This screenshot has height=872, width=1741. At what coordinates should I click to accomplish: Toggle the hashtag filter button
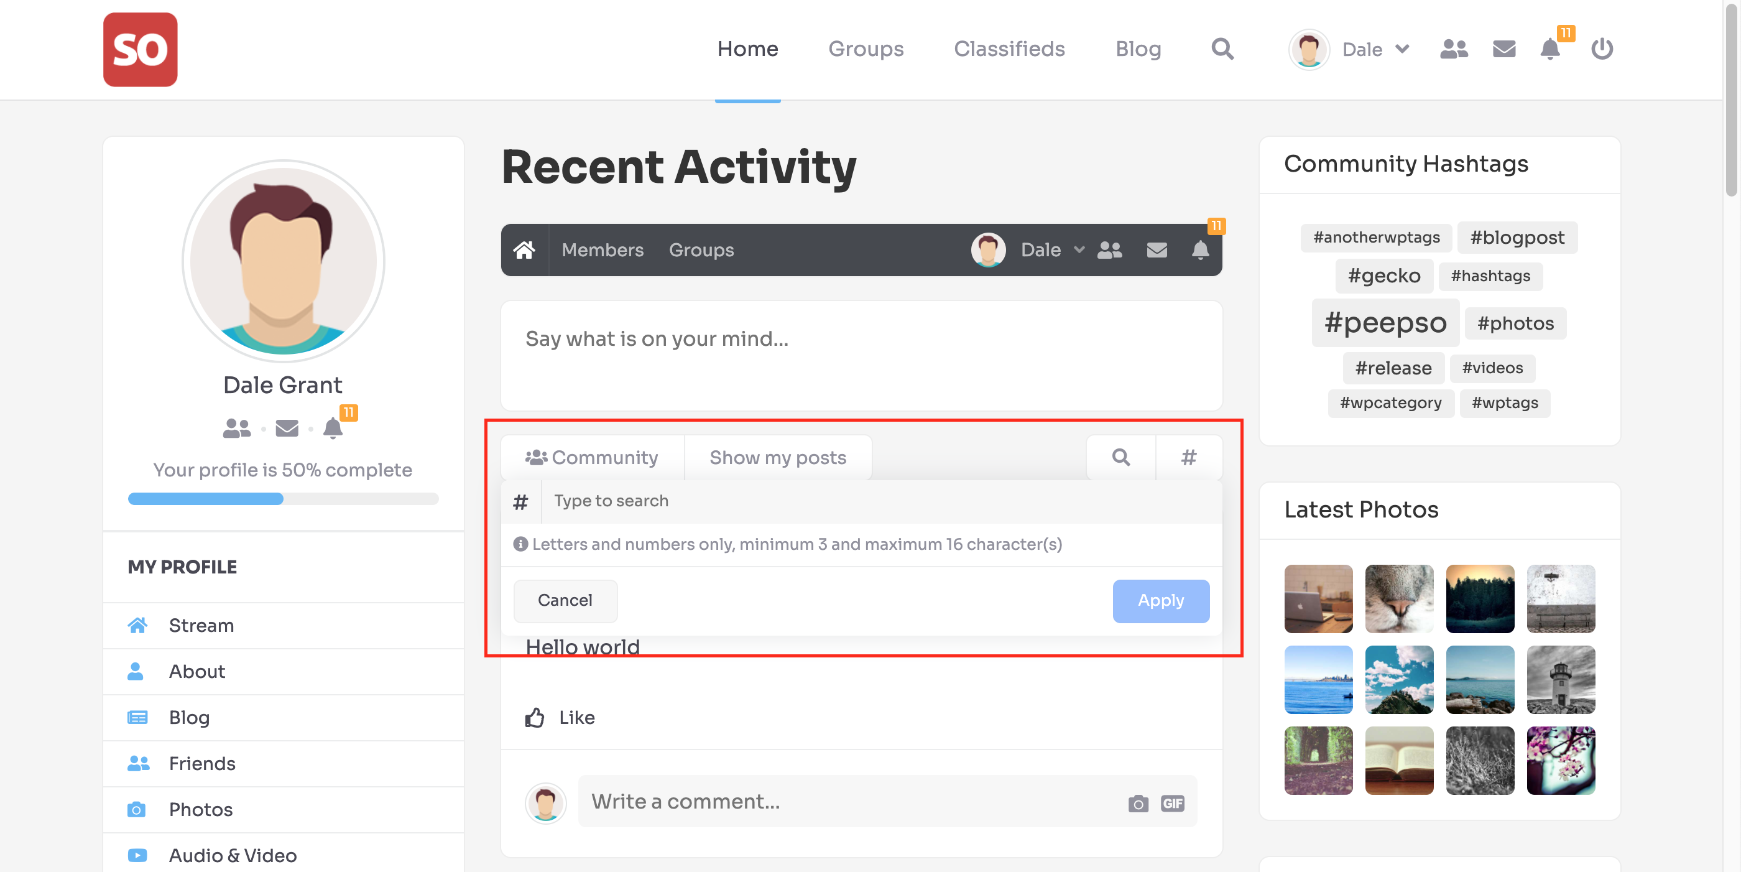[x=1189, y=458]
